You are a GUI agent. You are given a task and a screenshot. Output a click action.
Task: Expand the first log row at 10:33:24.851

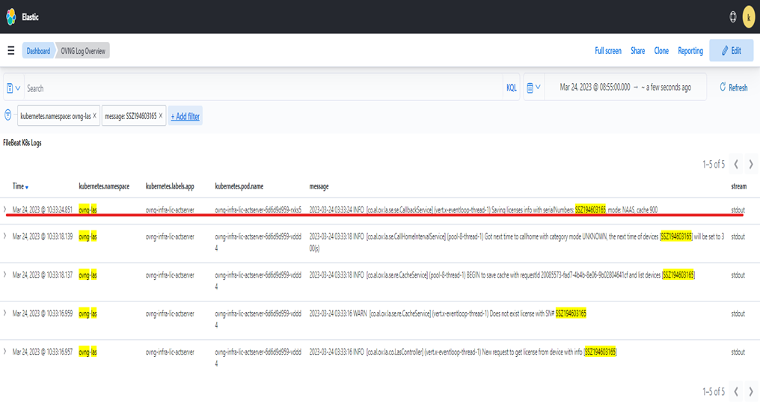5,210
